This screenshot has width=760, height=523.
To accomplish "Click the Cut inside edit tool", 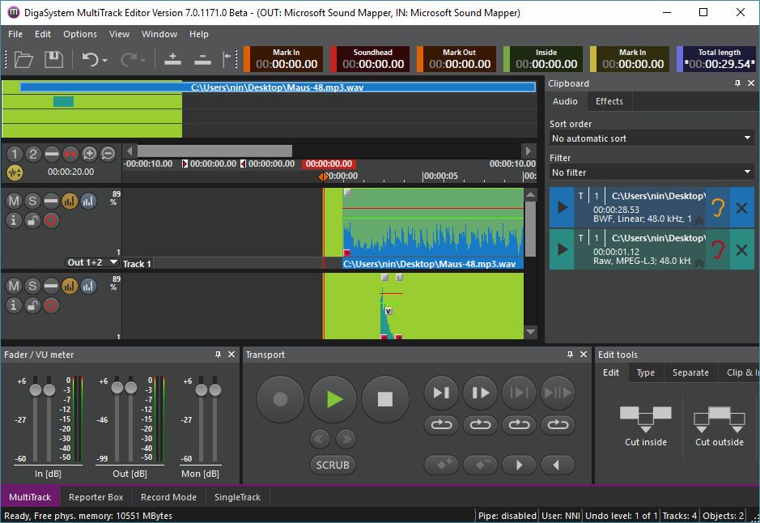I will point(645,423).
